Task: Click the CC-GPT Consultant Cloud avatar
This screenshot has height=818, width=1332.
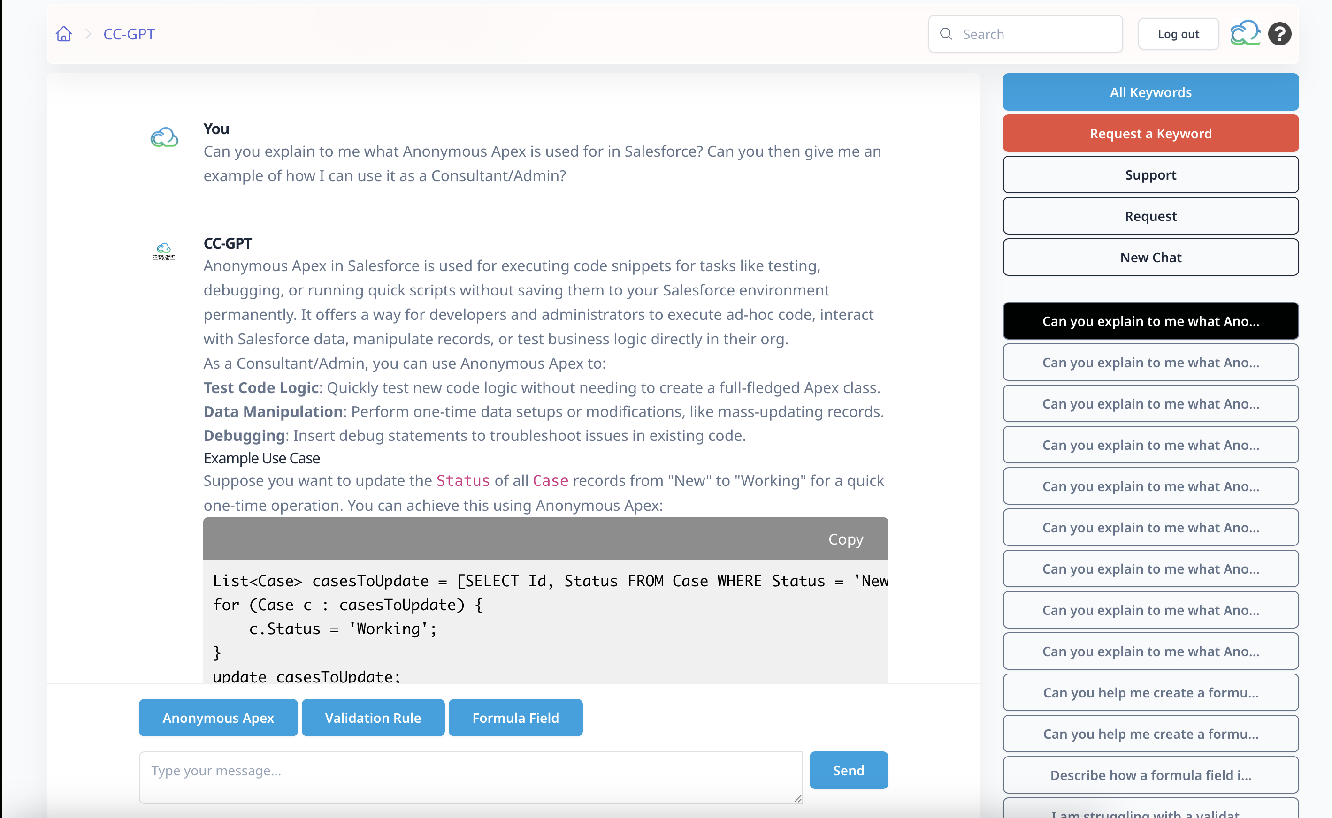Action: (164, 252)
